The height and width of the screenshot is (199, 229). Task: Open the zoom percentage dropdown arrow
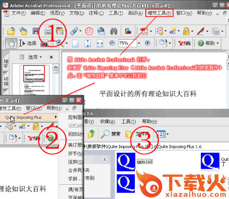(139, 43)
